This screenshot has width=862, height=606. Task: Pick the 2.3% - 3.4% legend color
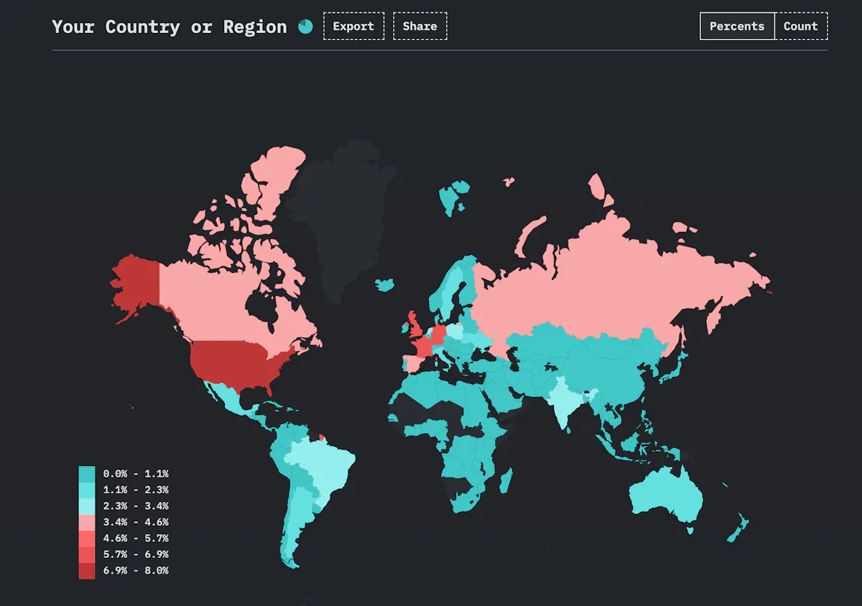pyautogui.click(x=87, y=506)
